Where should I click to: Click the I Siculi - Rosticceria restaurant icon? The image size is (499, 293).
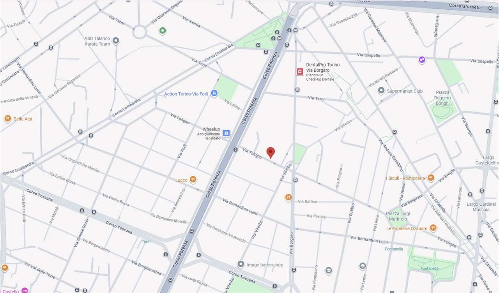(x=430, y=178)
